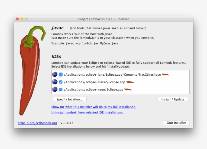This screenshot has width=207, height=149.
Task: Open the Specify location... dialog
Action: (70, 99)
